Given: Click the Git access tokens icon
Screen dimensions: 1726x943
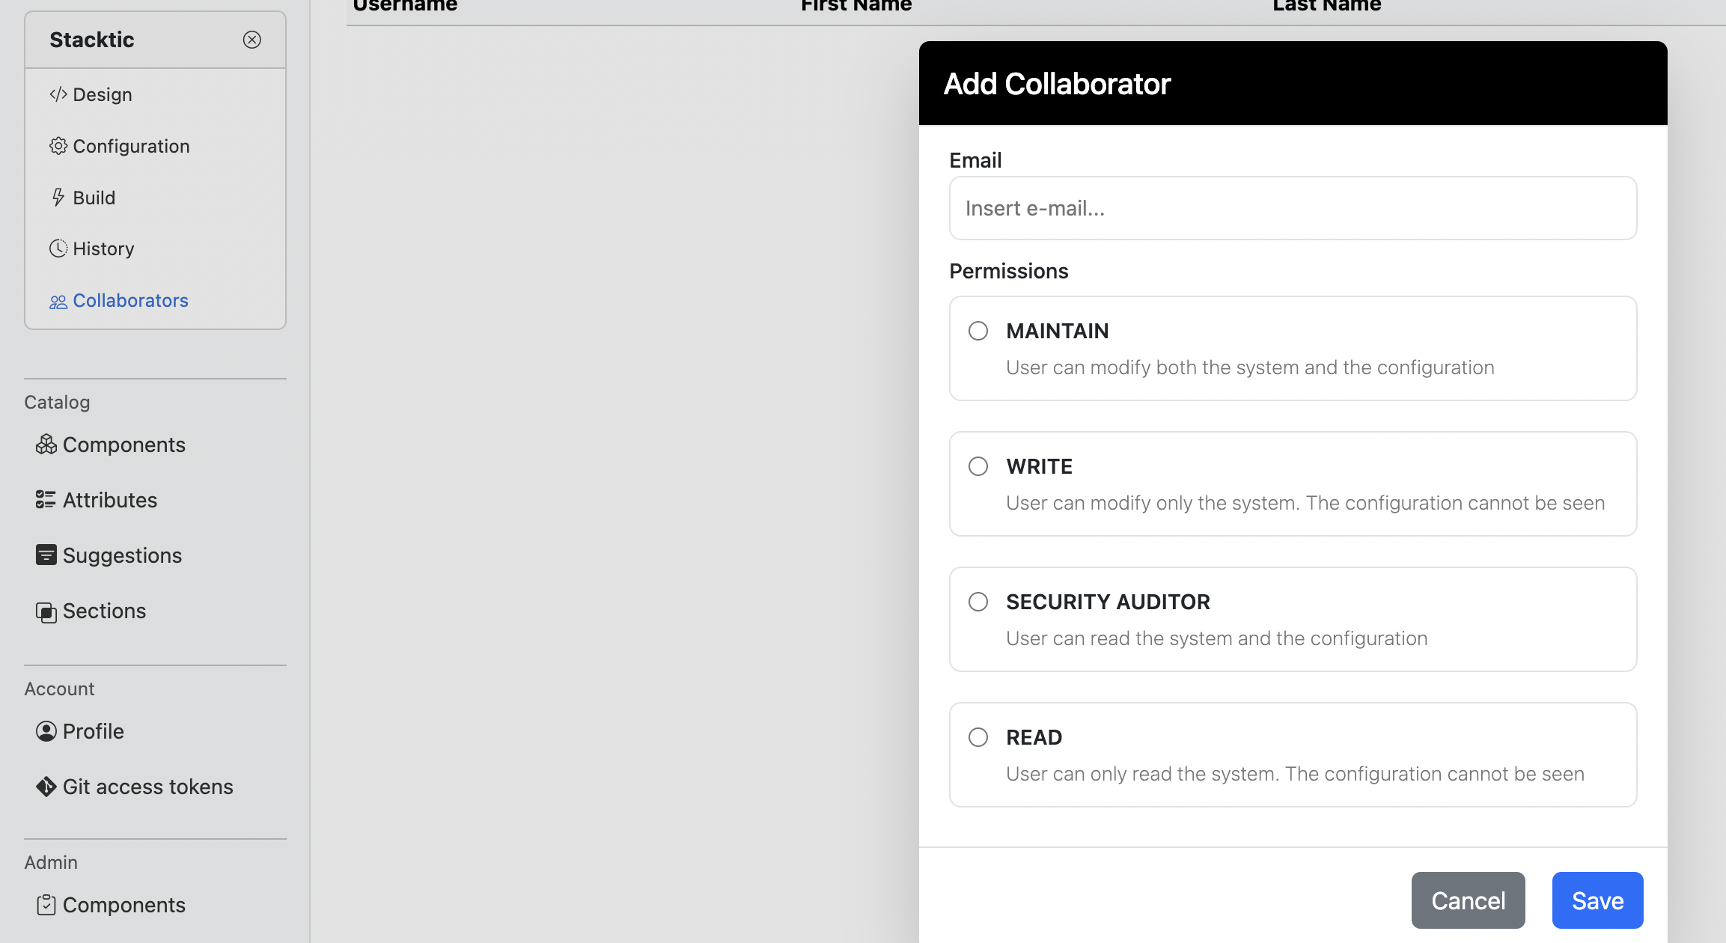Looking at the screenshot, I should 46,787.
